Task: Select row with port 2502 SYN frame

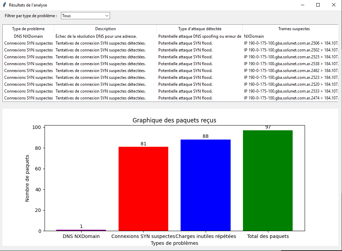Action: click(170, 50)
